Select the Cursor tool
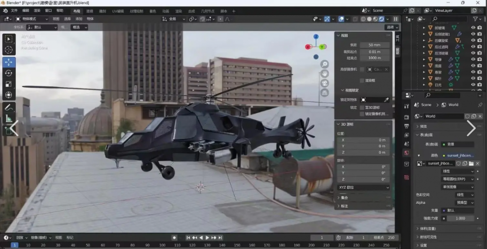The height and width of the screenshot is (249, 487). [9, 50]
